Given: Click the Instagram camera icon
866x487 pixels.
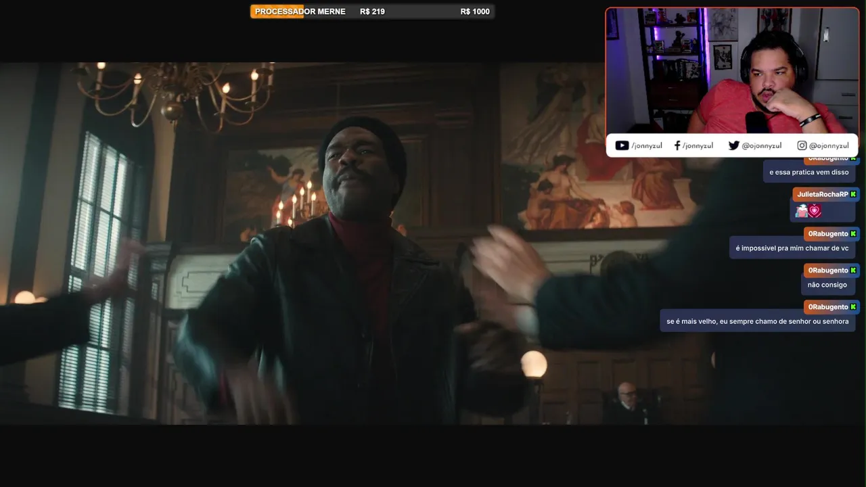Looking at the screenshot, I should click(x=802, y=145).
